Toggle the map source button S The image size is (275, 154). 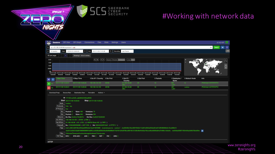coord(226,65)
